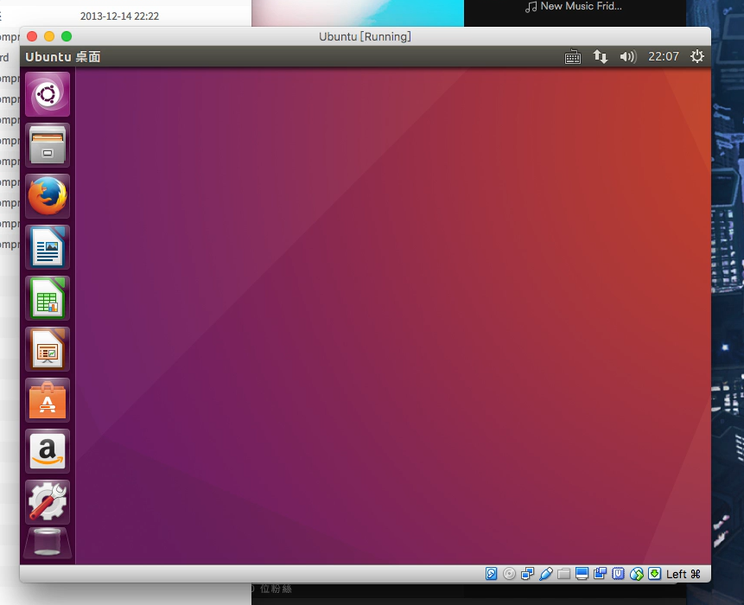
Task: Close the Ubuntu [Running] VM window
Action: tap(32, 36)
